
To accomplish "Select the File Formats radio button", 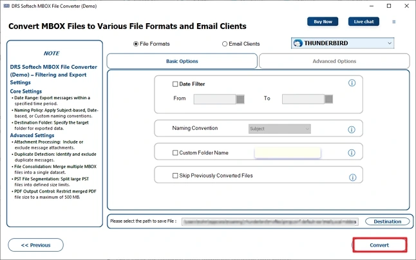I will coord(136,44).
